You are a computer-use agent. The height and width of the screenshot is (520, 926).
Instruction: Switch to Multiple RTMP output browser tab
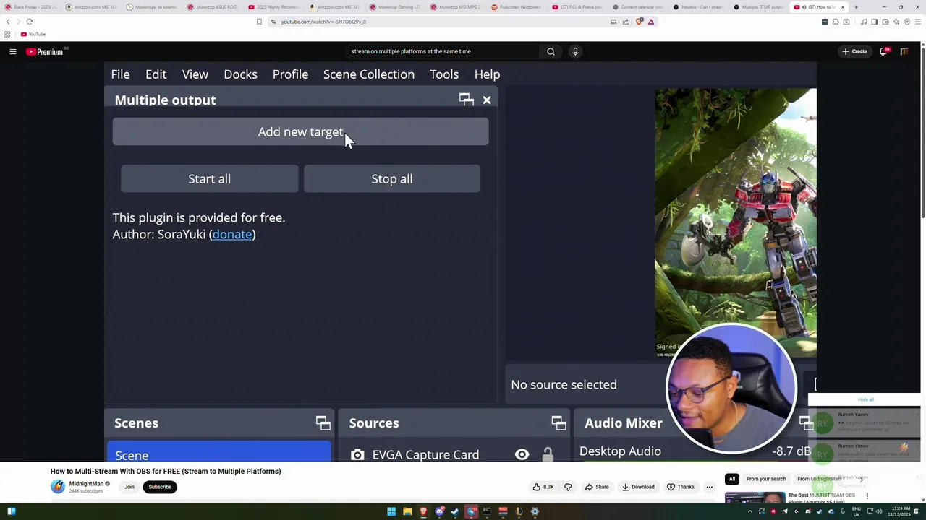[x=758, y=7]
